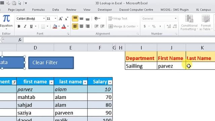Open Format as Table menu
Screen dimensions: 215x121
(x=206, y=23)
